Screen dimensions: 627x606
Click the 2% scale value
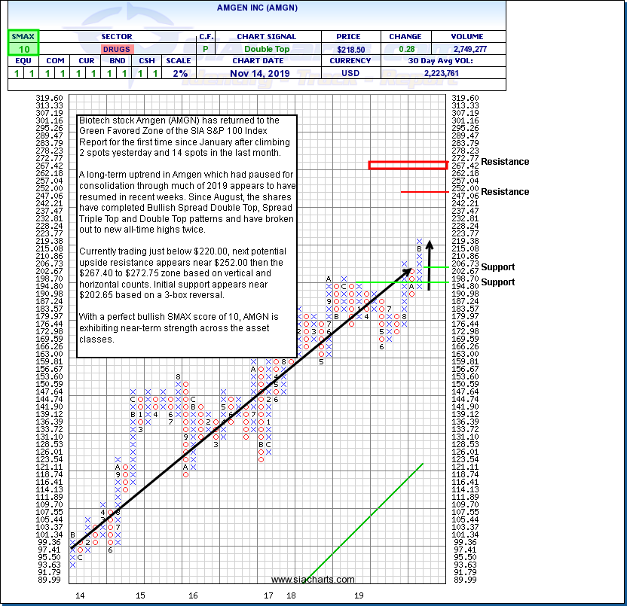(179, 73)
